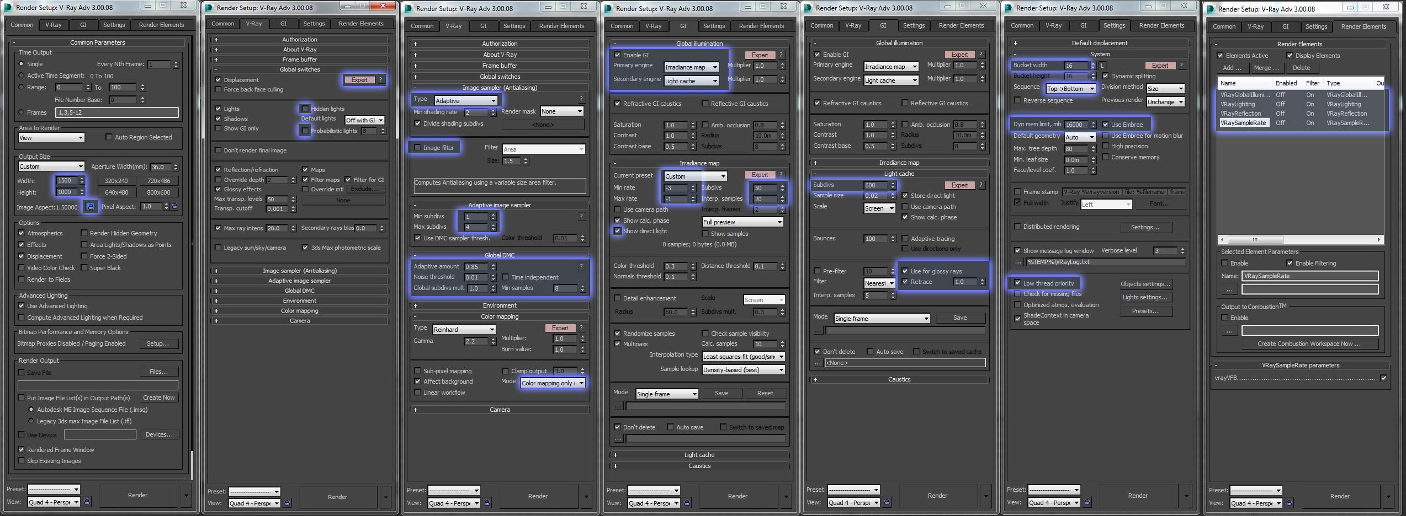Open Objects settings...
Image resolution: width=1406 pixels, height=516 pixels.
click(x=1145, y=284)
